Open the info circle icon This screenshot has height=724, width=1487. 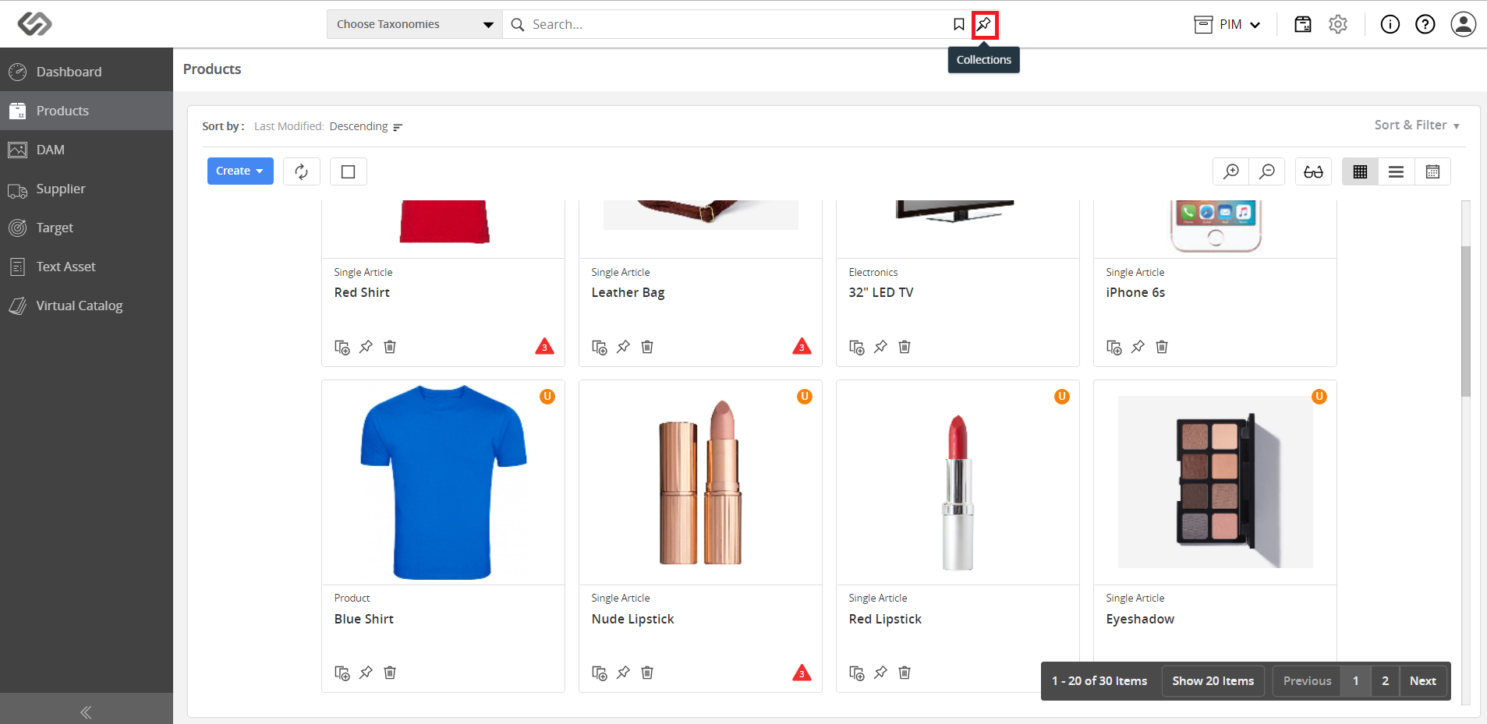[x=1390, y=24]
